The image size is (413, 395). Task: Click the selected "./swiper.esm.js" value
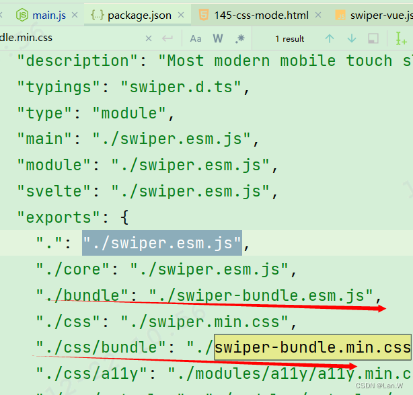162,243
